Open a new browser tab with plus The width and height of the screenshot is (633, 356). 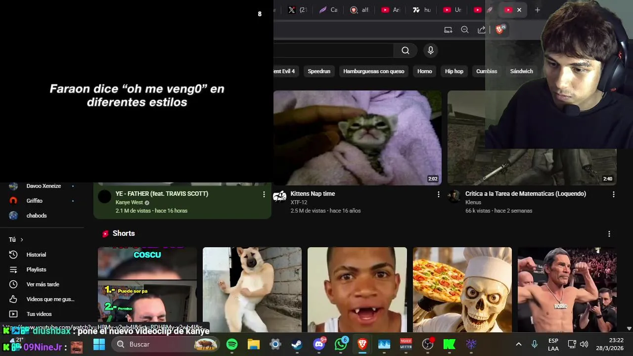pyautogui.click(x=538, y=10)
